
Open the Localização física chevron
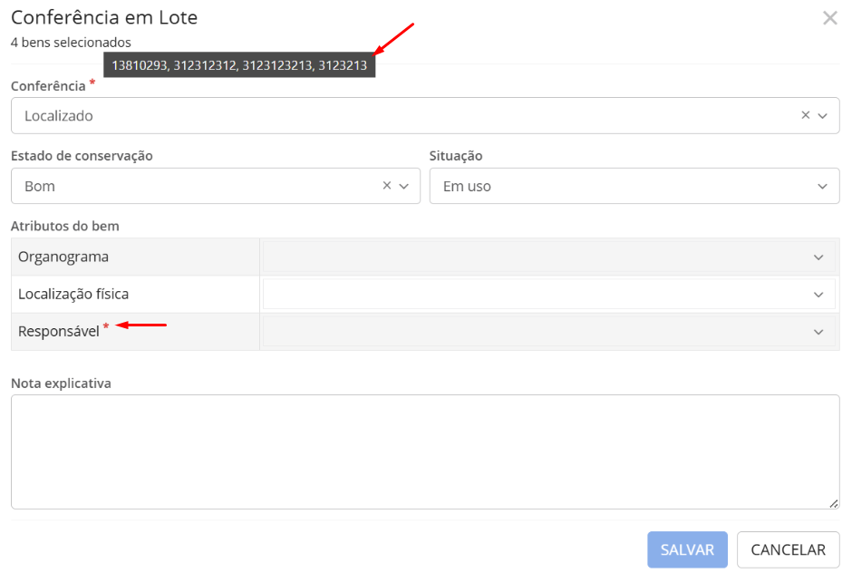(818, 295)
